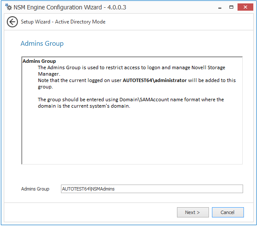Image resolution: width=258 pixels, height=226 pixels.
Task: Click the window title text showing 4.0.0.3
Action: 70,7
